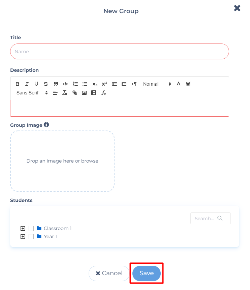250x290 pixels.
Task: Click the underline formatting icon
Action: tap(36, 84)
